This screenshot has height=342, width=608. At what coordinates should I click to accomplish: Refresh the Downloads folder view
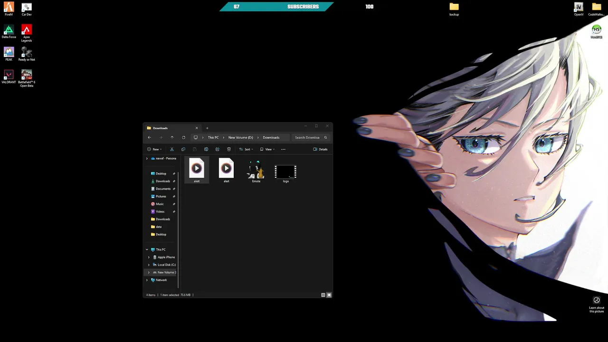tap(183, 137)
